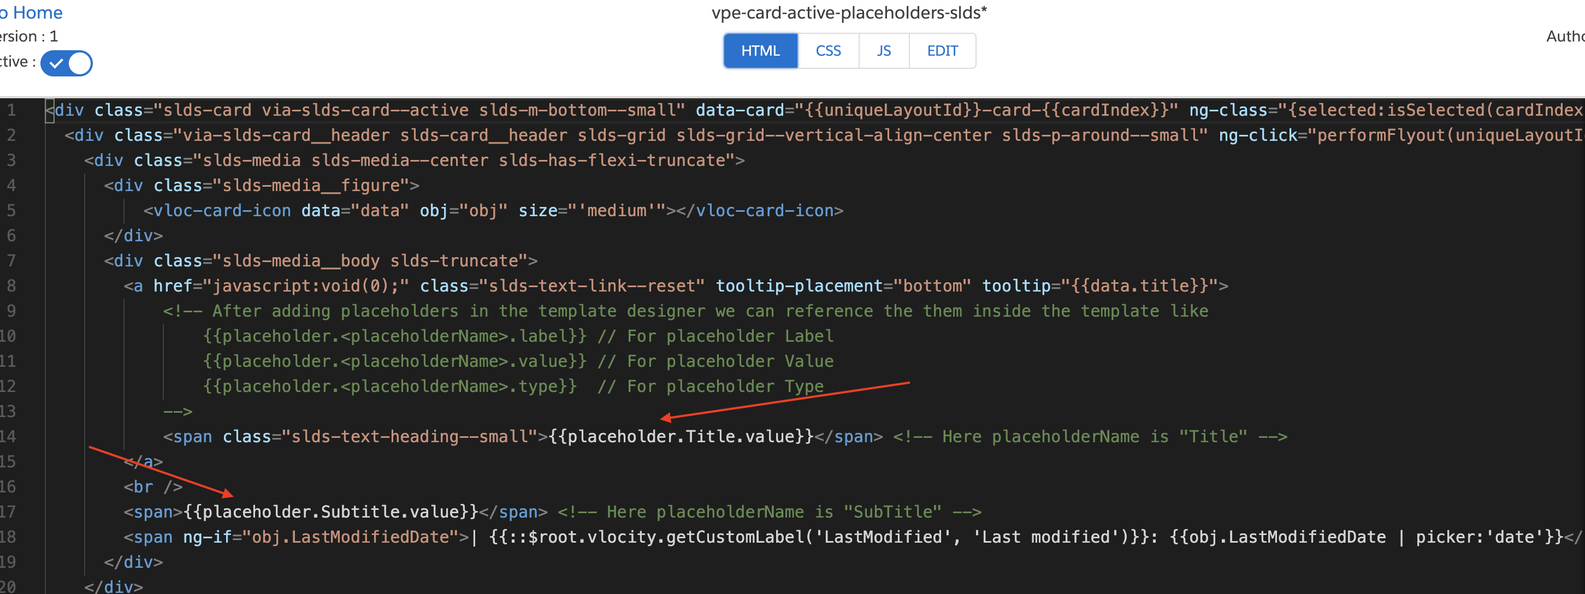Toggle the Active switch off

tap(67, 63)
